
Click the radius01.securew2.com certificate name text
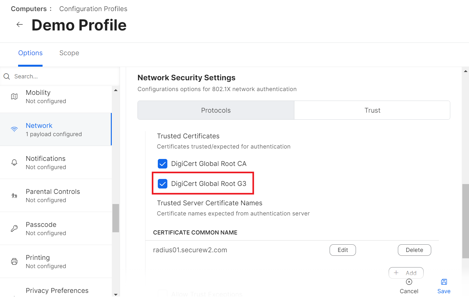[x=190, y=250]
